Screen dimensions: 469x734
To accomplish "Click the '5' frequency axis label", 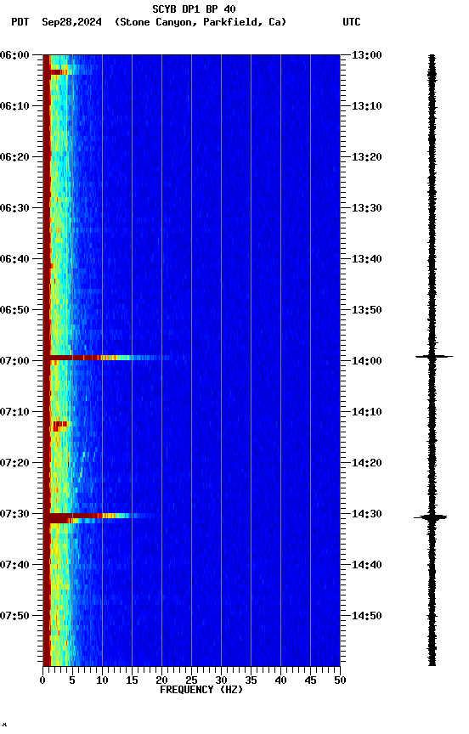I will tap(72, 680).
